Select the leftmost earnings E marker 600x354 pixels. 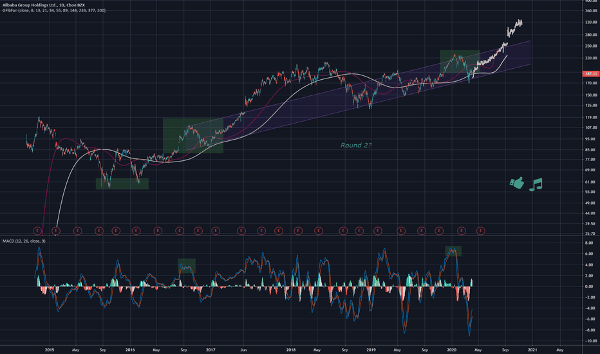click(37, 231)
